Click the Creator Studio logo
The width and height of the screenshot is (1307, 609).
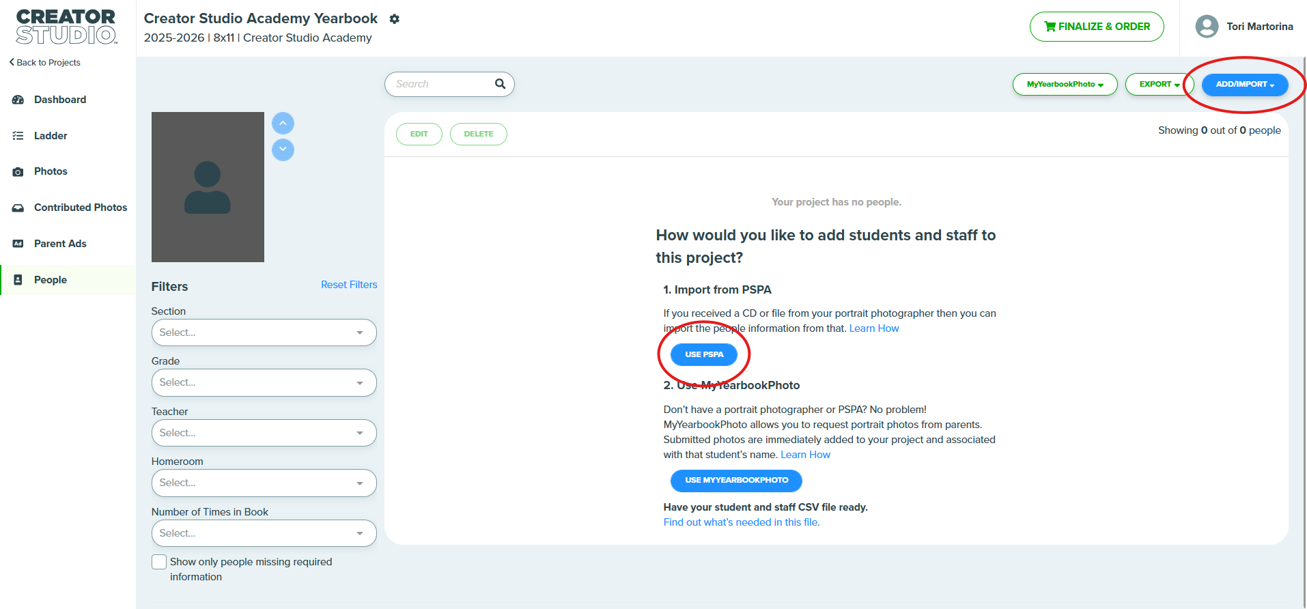[x=66, y=27]
